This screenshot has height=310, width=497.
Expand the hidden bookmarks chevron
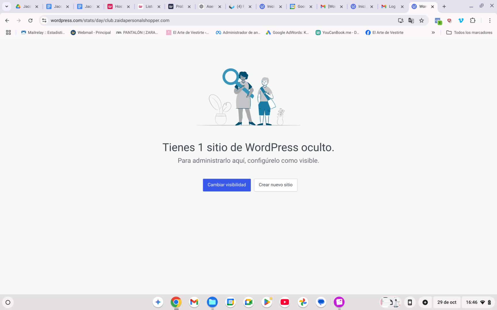433,32
